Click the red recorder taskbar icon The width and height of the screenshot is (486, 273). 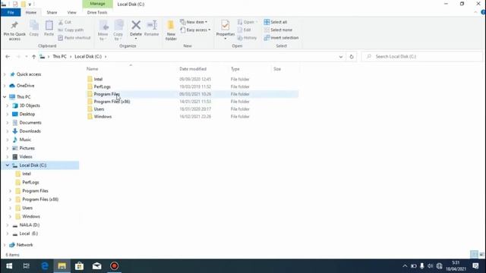(115, 266)
